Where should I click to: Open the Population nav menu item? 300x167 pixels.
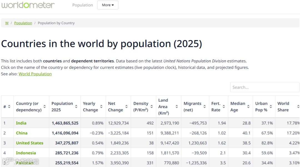coord(82,5)
